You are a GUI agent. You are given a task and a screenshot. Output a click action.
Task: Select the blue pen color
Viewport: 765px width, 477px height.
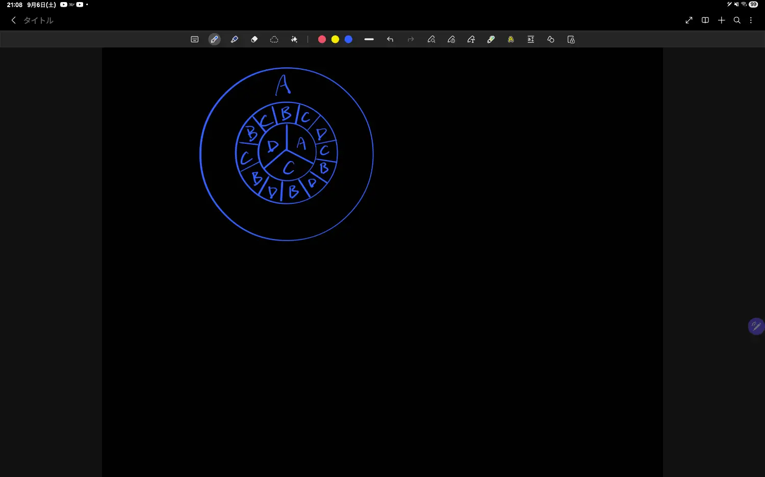[348, 39]
